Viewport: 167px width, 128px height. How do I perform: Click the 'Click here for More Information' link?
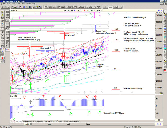(x=131, y=50)
